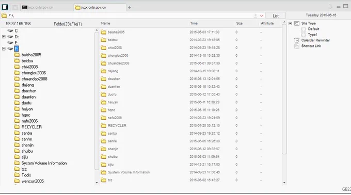
Task: Click the file list scroll up arrow
Action: (284, 22)
